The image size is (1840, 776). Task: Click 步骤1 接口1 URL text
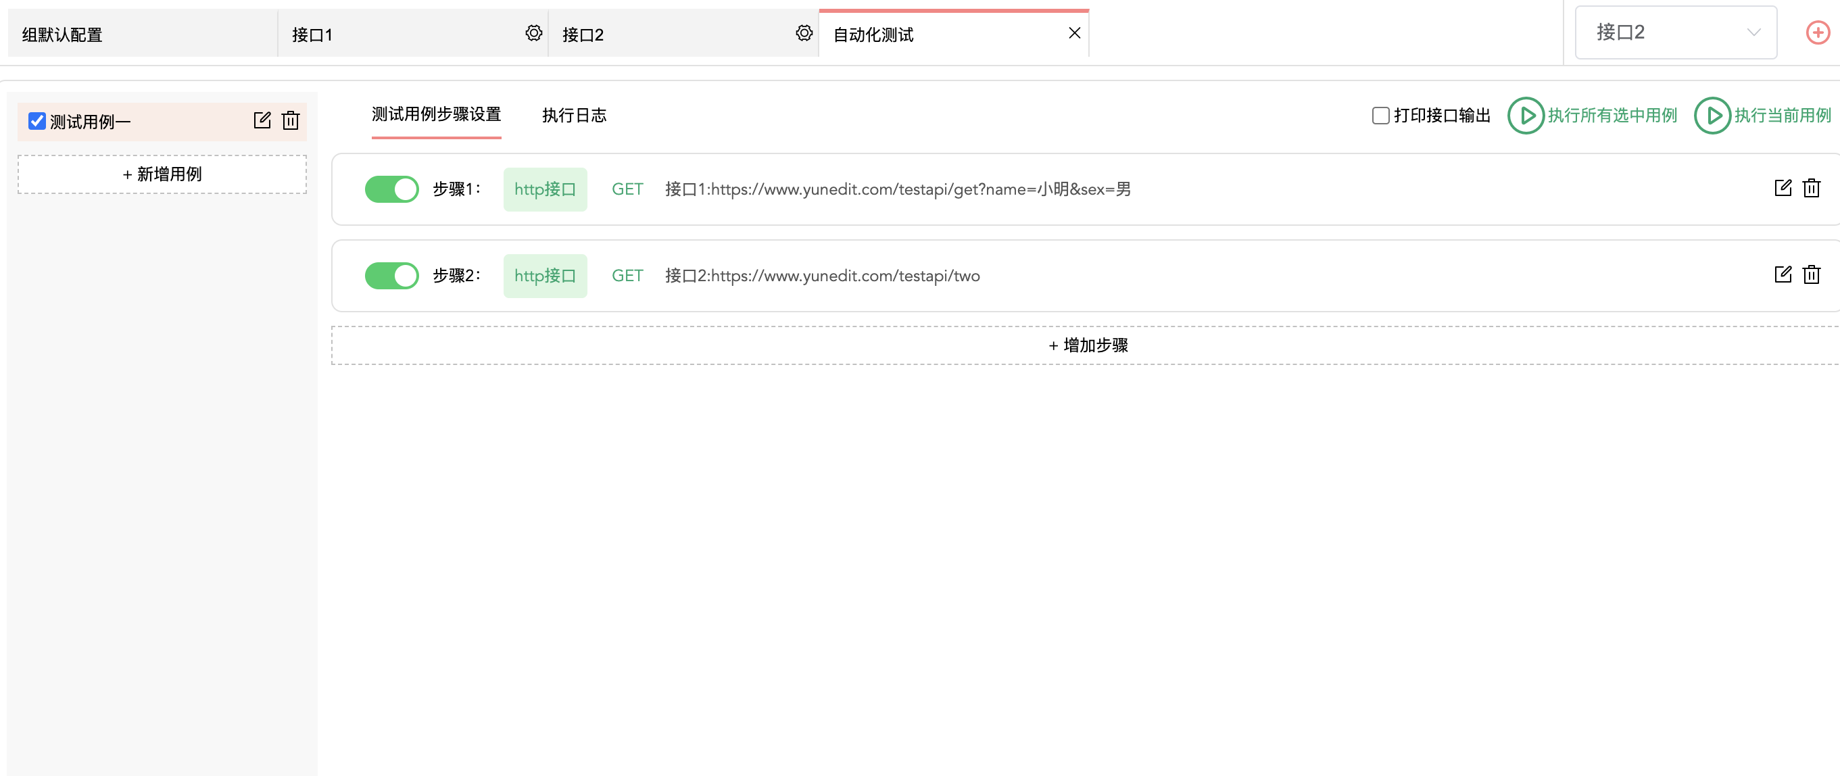point(898,189)
